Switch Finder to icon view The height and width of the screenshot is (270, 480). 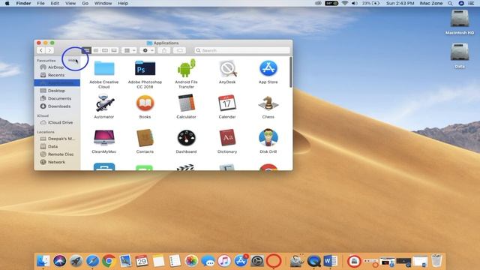click(x=87, y=50)
